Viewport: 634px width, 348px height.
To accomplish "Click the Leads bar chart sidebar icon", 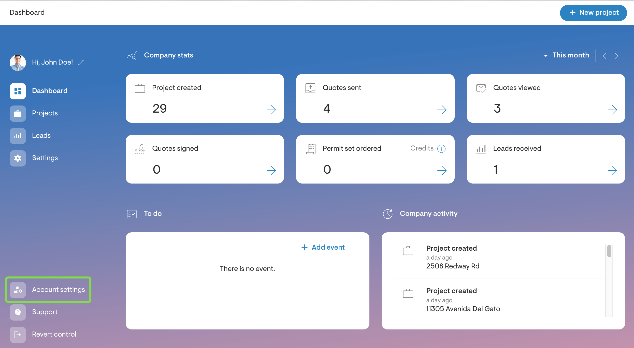I will pyautogui.click(x=18, y=135).
